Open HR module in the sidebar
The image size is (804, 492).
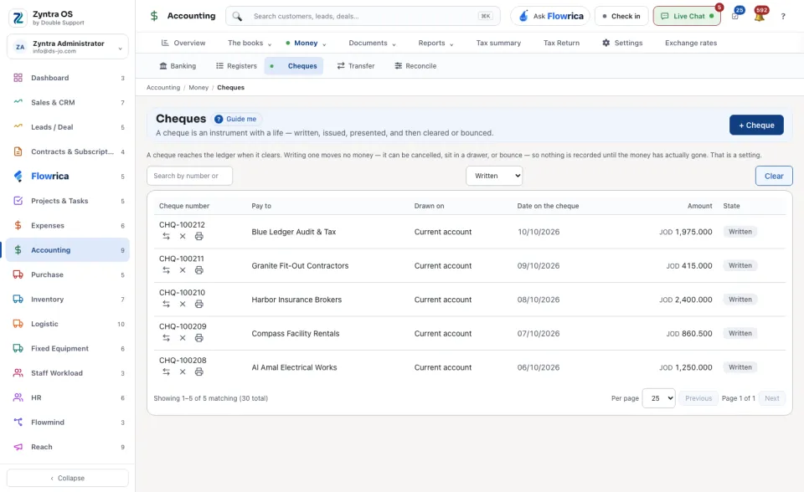68,397
